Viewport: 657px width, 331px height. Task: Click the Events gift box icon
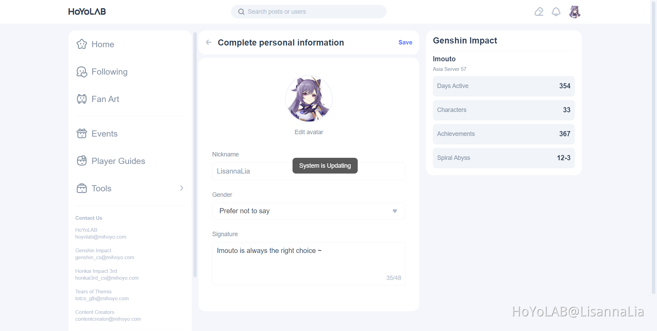pyautogui.click(x=82, y=133)
